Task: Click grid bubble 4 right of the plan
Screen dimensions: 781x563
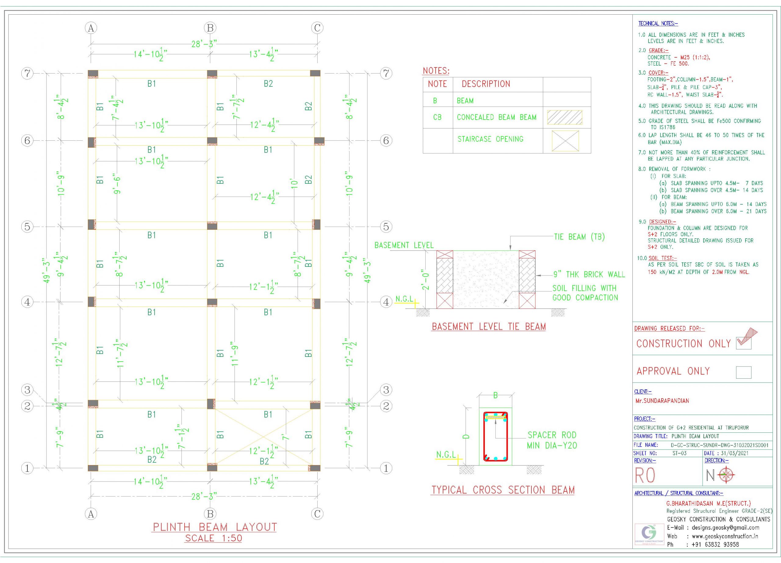Action: (x=386, y=302)
